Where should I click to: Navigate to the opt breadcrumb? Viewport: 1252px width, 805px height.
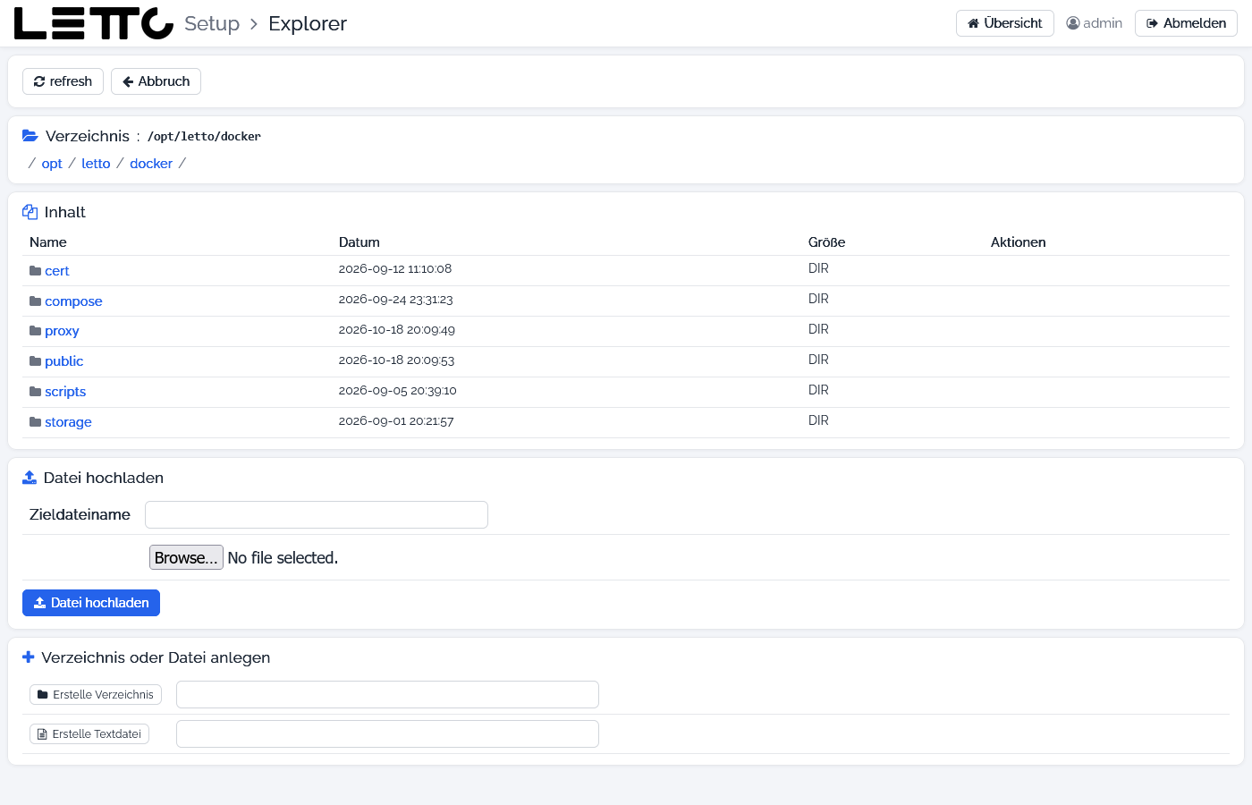pos(52,164)
